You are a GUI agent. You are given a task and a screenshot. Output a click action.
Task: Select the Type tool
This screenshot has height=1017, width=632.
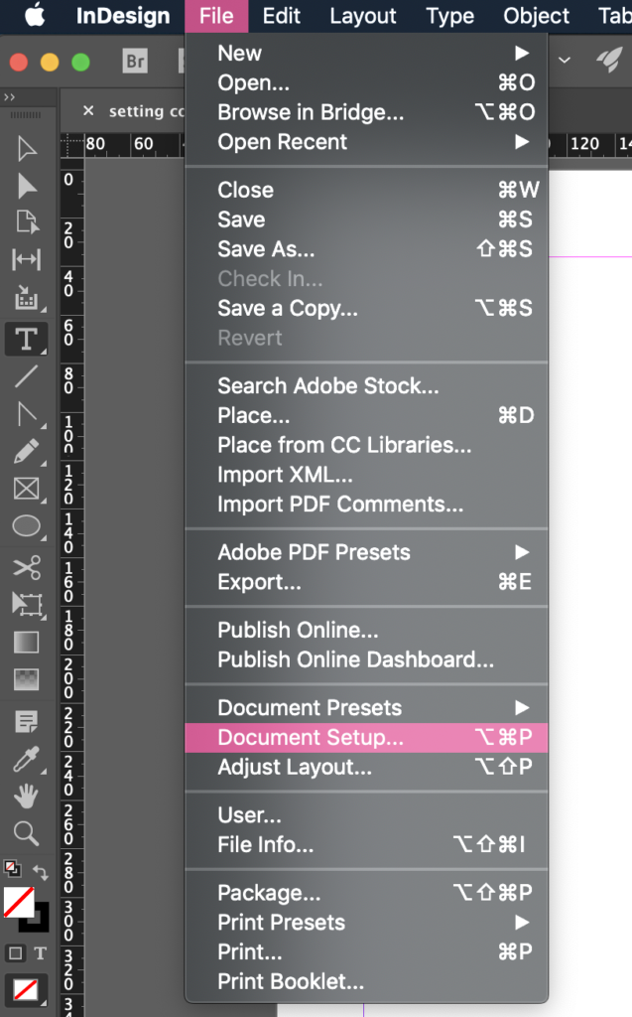coord(27,339)
